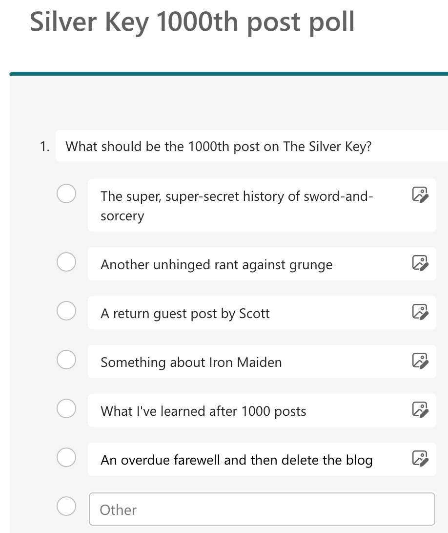Select radio for unhinged rant against grunge
The height and width of the screenshot is (533, 448).
[66, 262]
